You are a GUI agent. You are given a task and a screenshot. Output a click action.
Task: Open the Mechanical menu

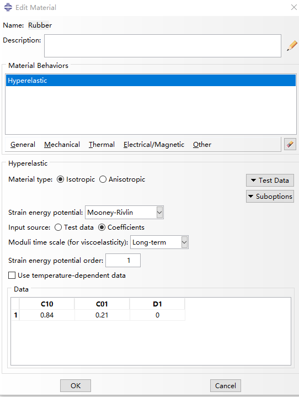[62, 145]
